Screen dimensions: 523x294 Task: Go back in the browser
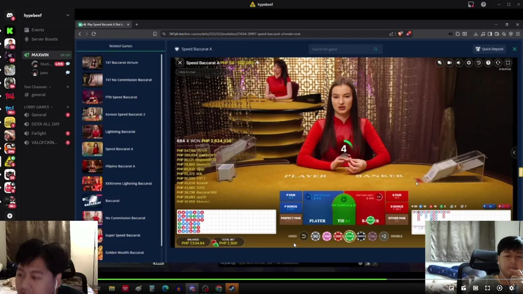point(80,34)
